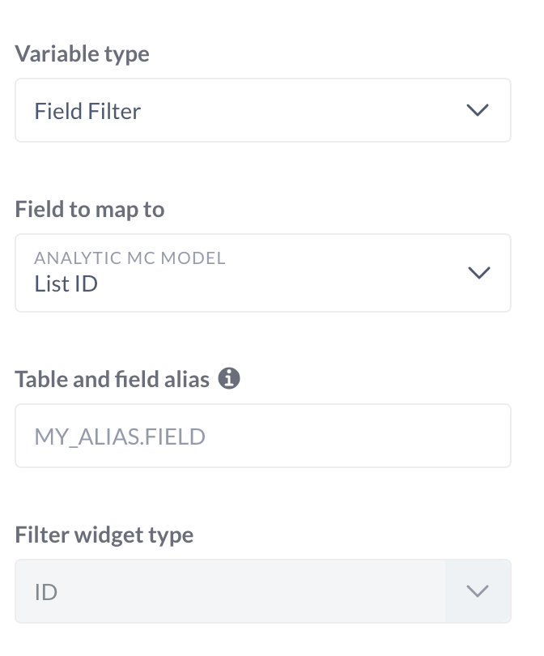Click the Field to map to label
544x656 pixels.
coord(89,210)
